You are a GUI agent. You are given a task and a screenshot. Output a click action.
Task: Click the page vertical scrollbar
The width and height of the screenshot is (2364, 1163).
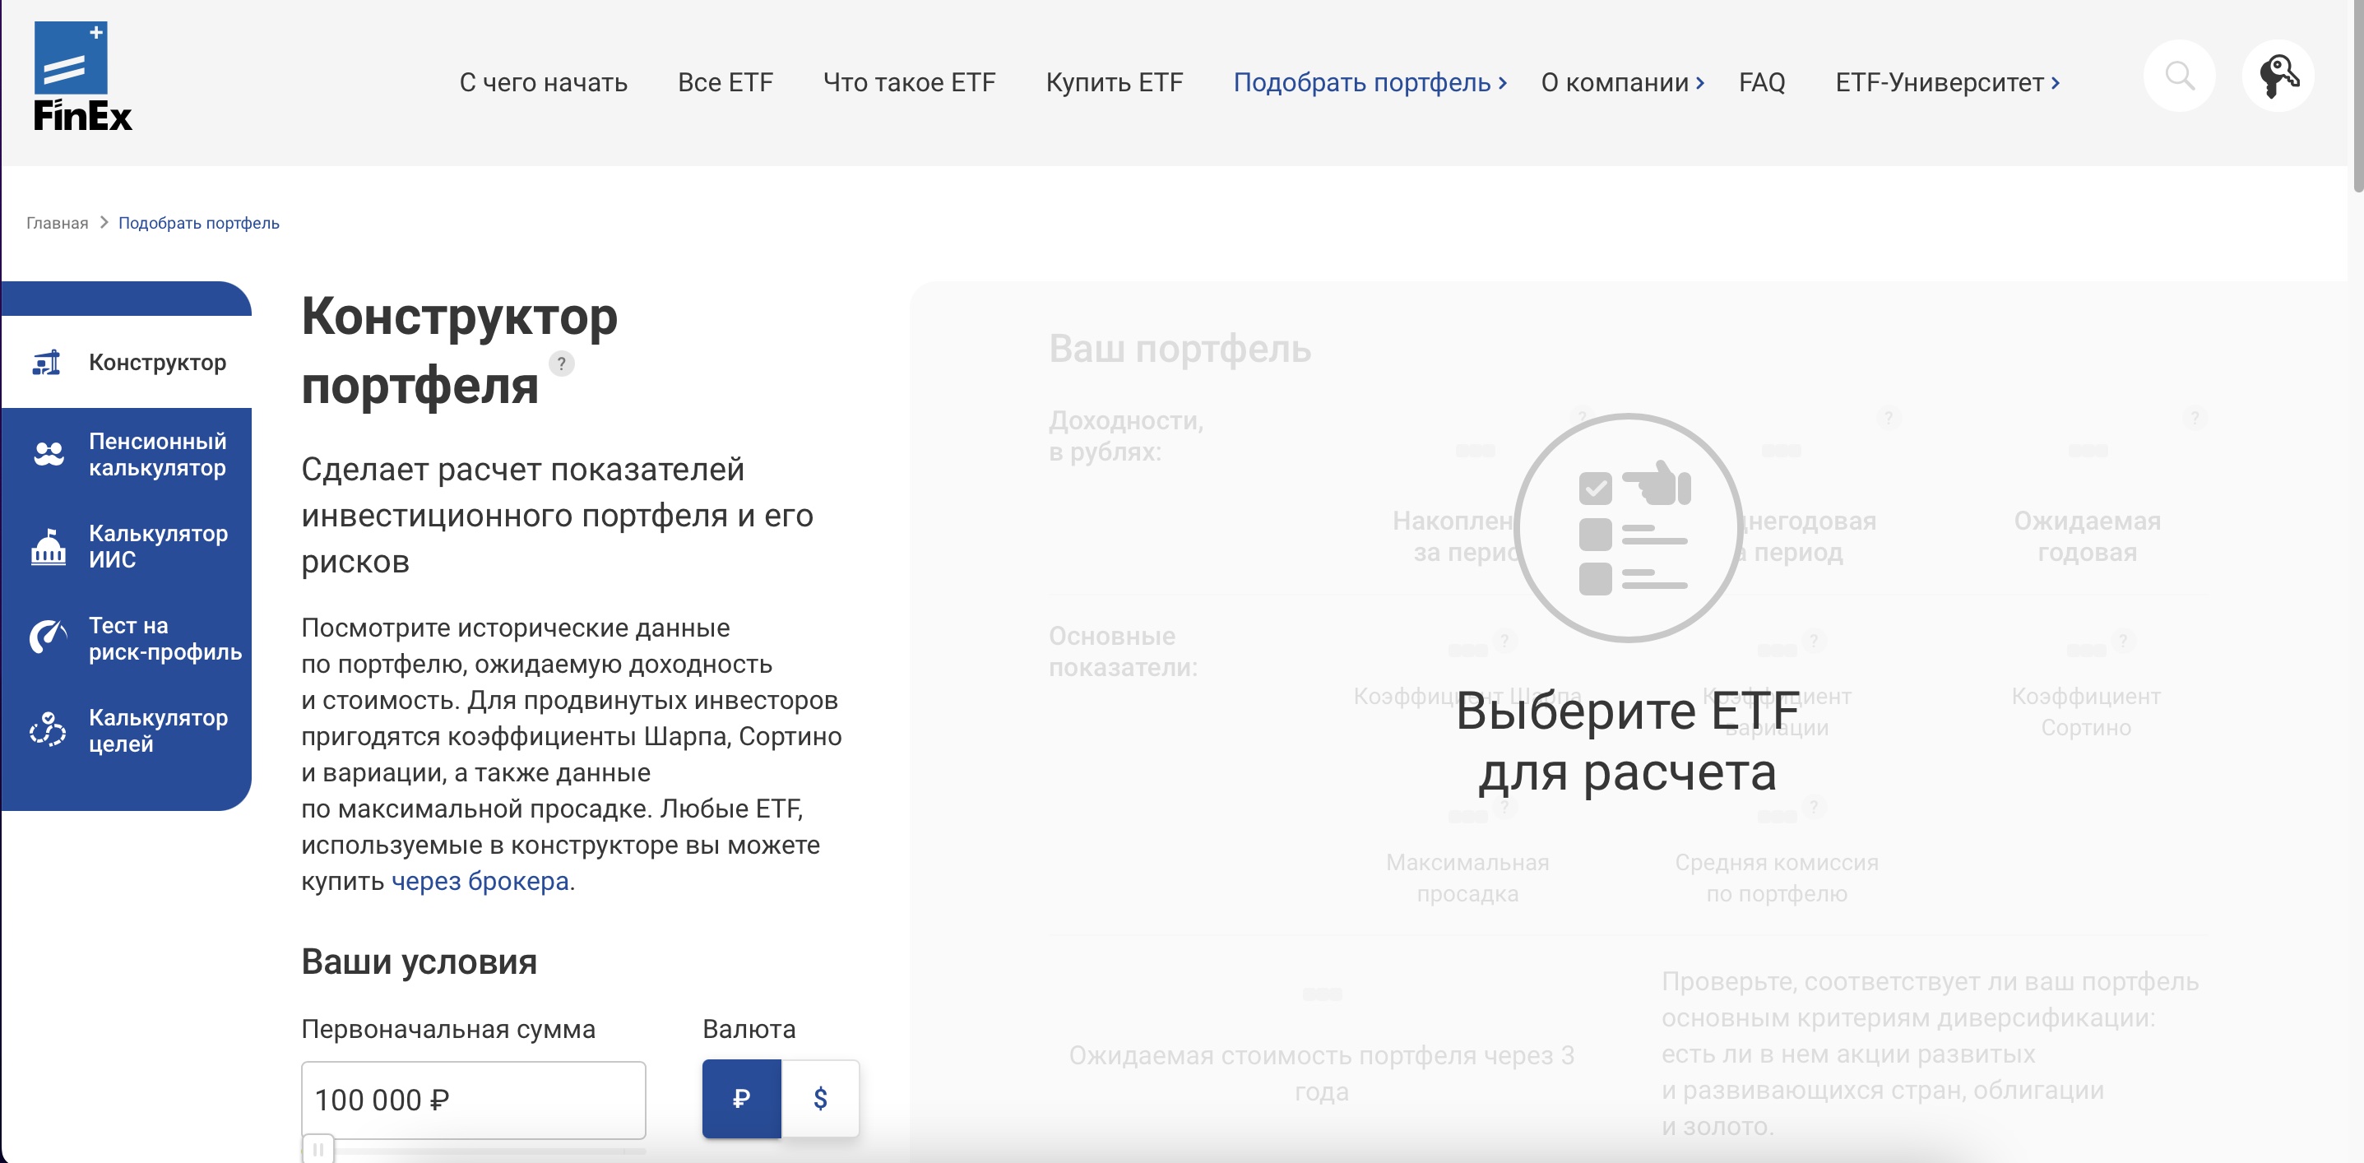click(2357, 95)
